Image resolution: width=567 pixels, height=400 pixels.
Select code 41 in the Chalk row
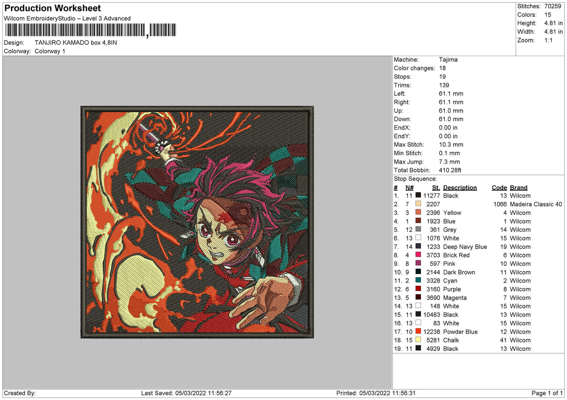[x=503, y=340]
